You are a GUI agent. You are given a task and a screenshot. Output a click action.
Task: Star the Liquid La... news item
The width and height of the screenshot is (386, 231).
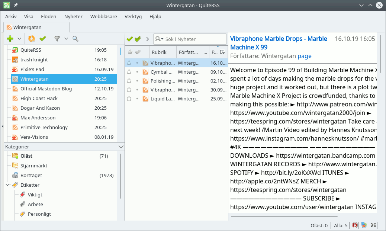pos(129,99)
